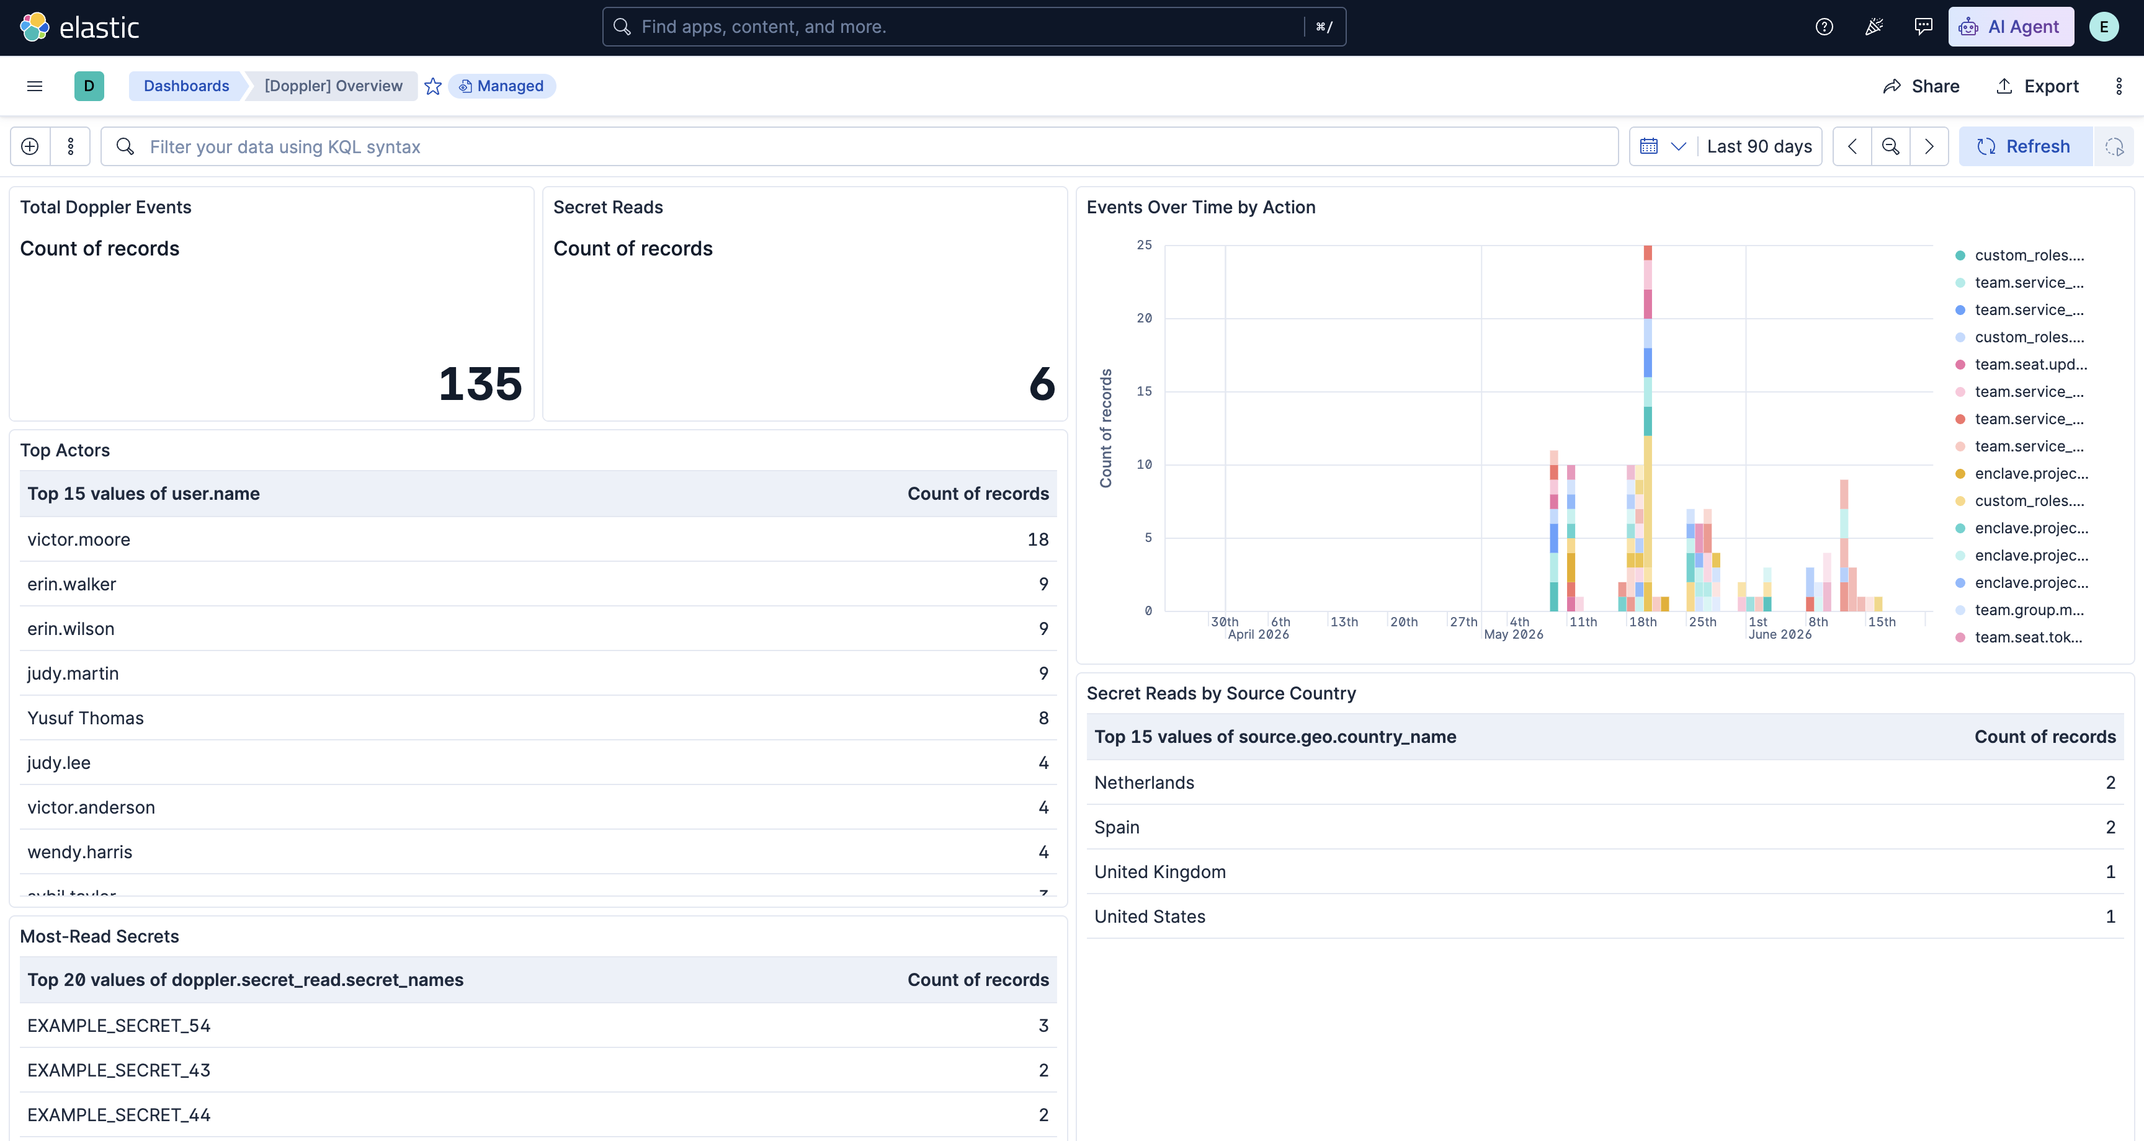2144x1141 pixels.
Task: Click the Secret Reads metric value 6
Action: pyautogui.click(x=1042, y=384)
